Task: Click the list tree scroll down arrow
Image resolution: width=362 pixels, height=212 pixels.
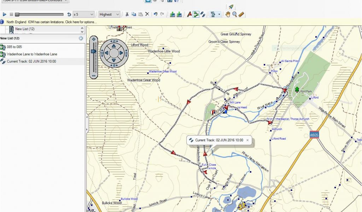Action: click(x=82, y=32)
